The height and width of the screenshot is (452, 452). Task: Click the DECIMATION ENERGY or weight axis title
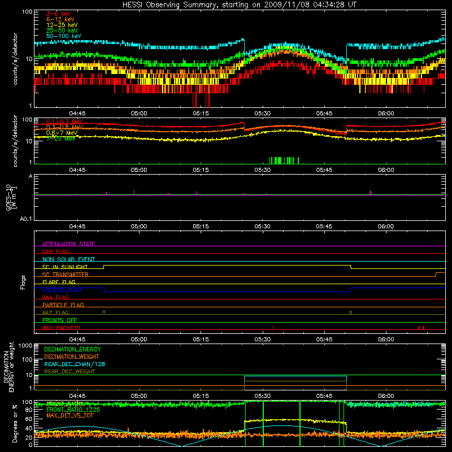8,367
